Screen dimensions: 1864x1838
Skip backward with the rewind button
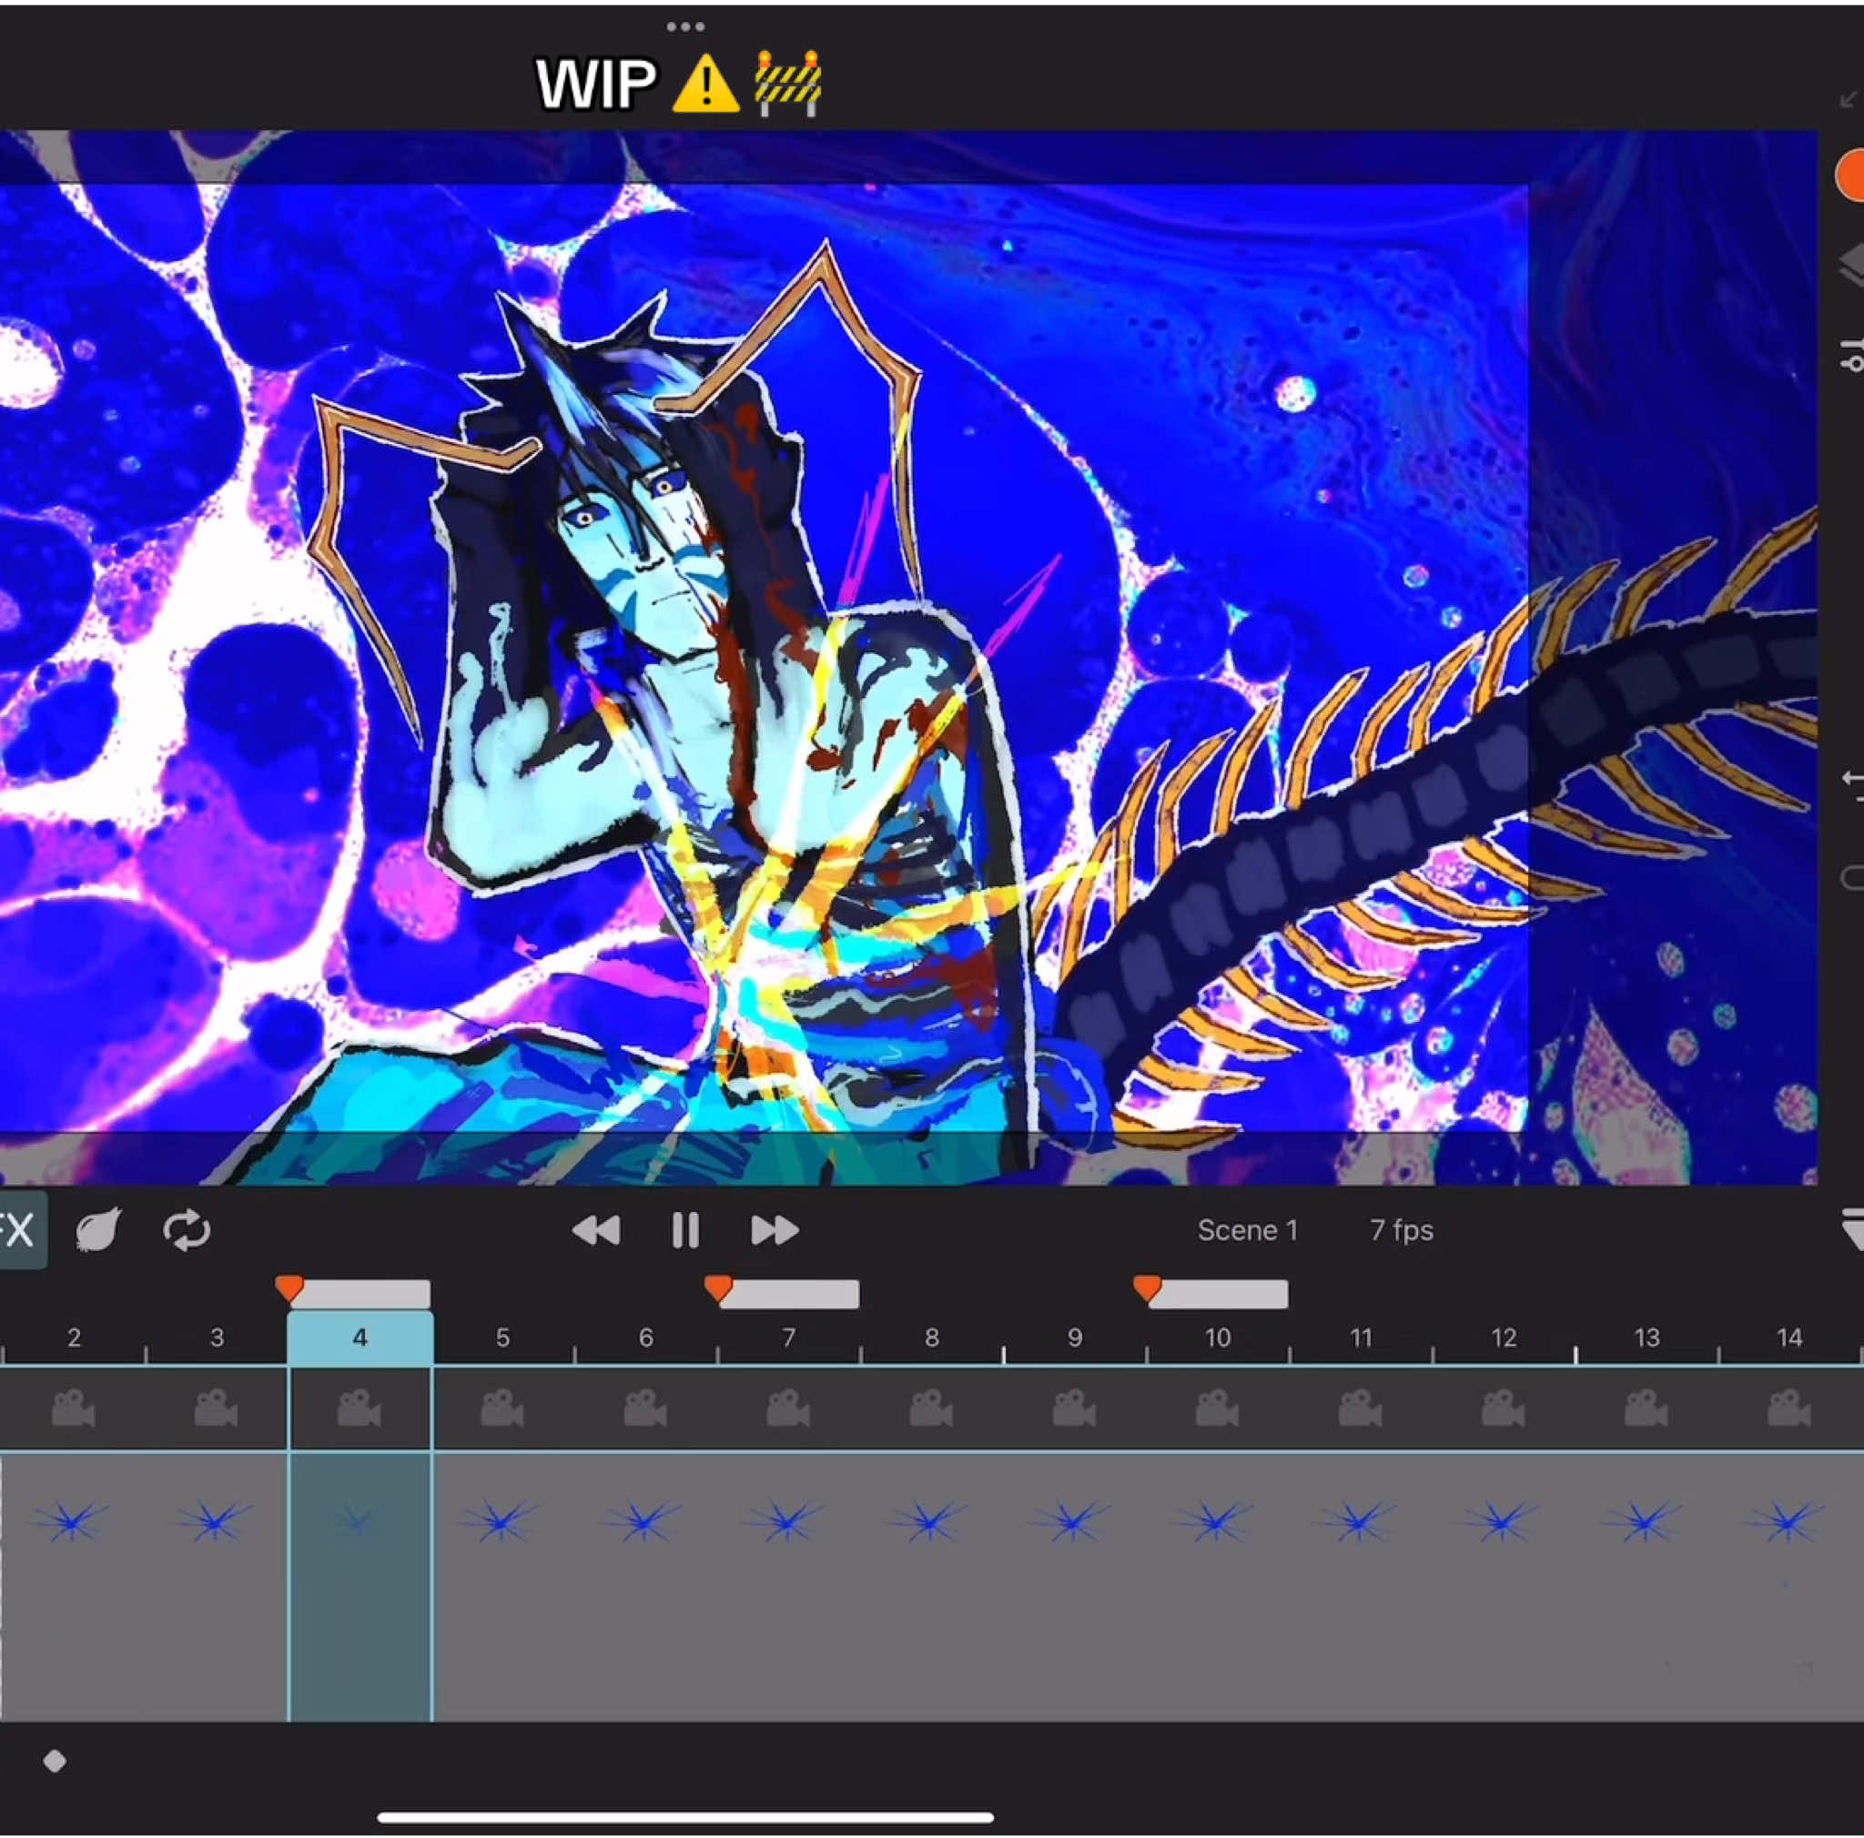(x=596, y=1230)
